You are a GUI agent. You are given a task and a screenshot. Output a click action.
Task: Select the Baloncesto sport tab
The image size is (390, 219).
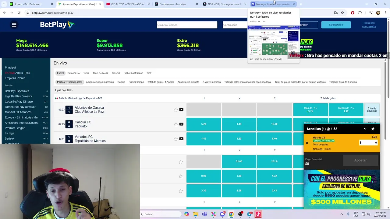click(73, 73)
